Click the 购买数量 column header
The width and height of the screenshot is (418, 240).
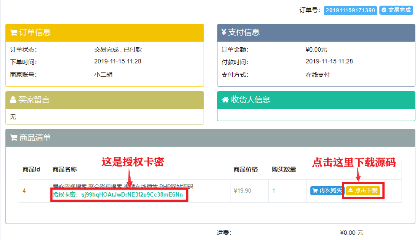(284, 169)
